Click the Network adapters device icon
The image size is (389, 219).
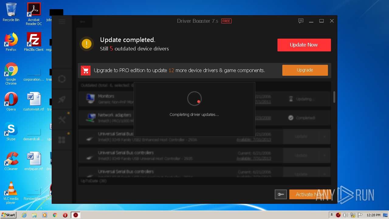click(x=90, y=117)
